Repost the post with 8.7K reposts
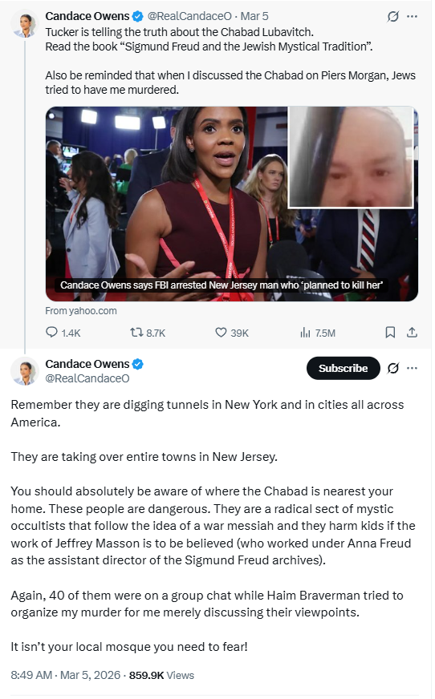The image size is (435, 699). (x=148, y=333)
